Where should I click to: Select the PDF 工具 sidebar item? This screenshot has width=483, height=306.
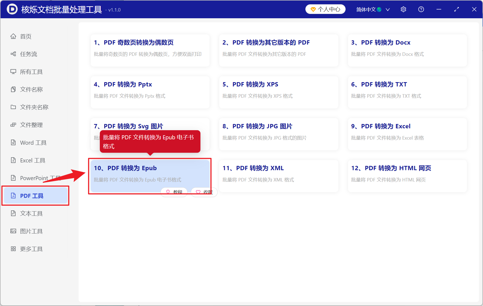(x=35, y=196)
